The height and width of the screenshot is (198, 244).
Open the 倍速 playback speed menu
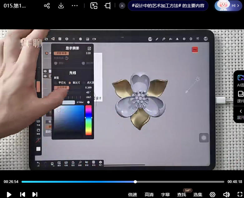tap(132, 195)
